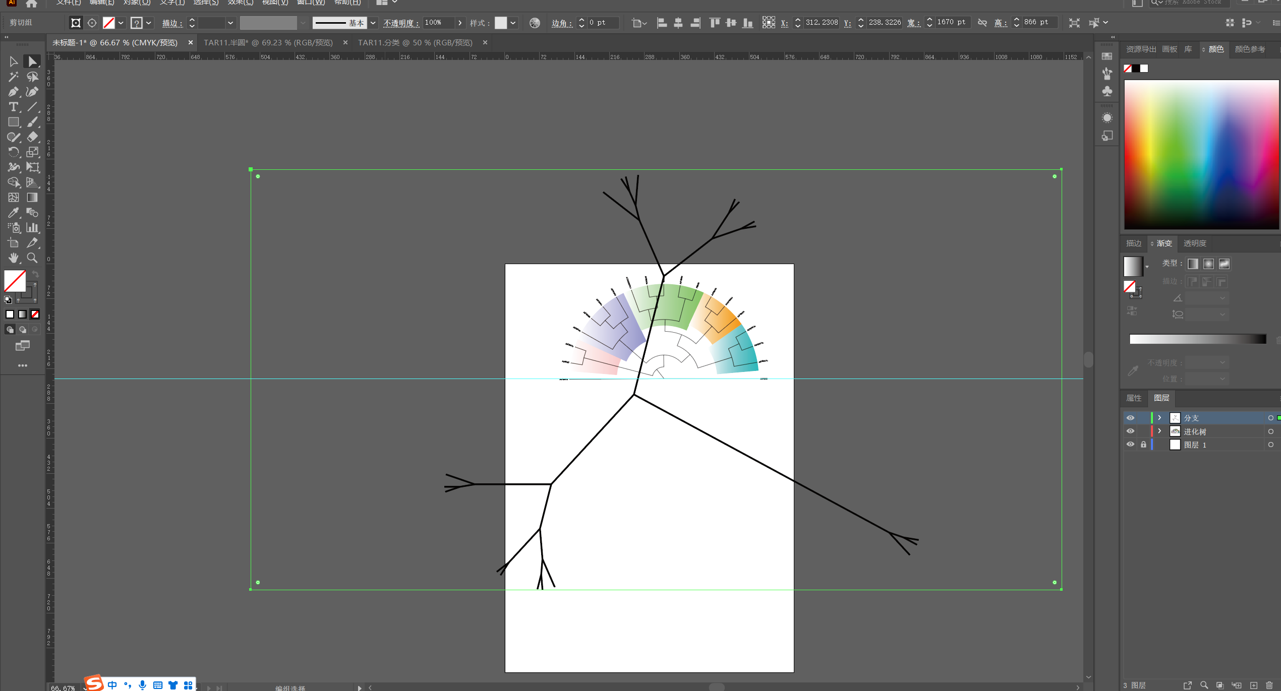Select the Magic Wand tool
Viewport: 1281px width, 691px height.
(x=13, y=77)
